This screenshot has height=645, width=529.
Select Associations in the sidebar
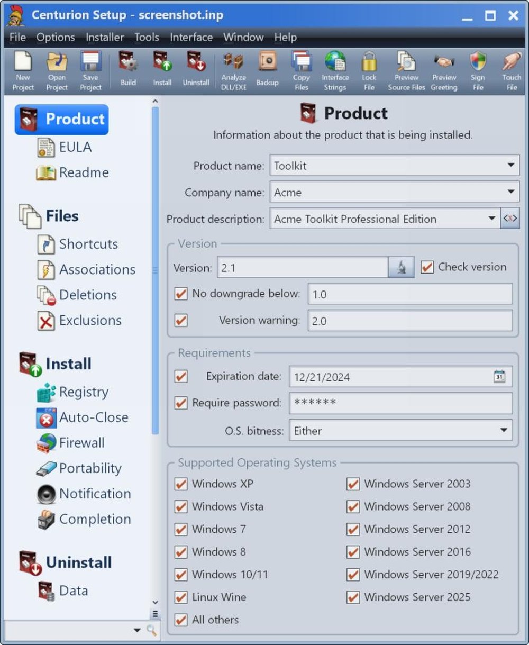(86, 270)
